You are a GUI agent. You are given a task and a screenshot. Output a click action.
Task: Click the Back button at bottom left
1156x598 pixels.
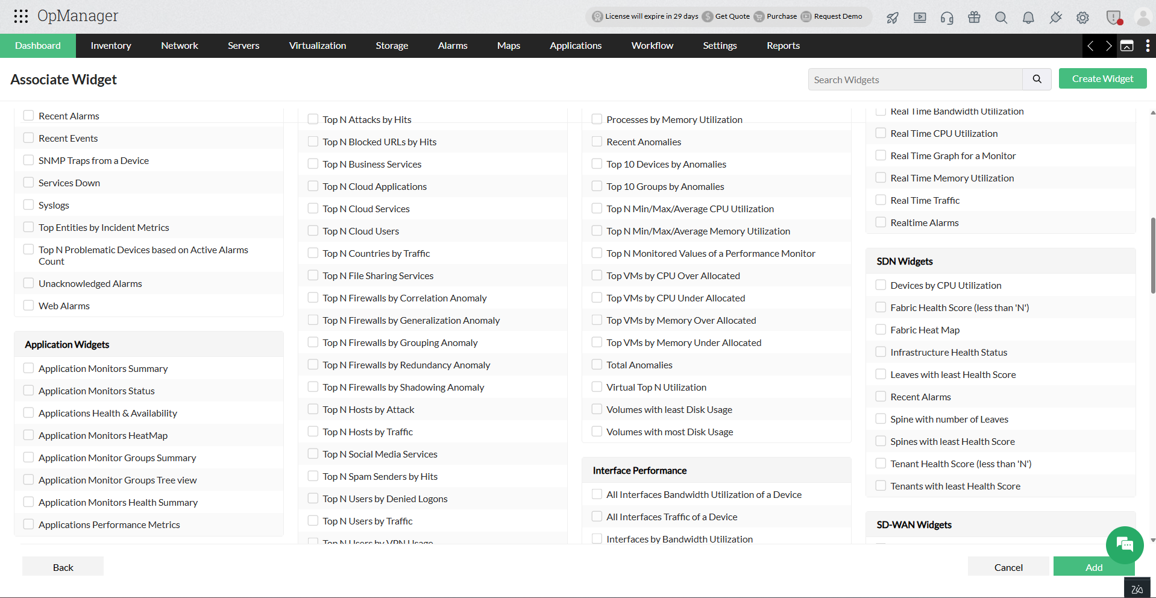coord(63,567)
